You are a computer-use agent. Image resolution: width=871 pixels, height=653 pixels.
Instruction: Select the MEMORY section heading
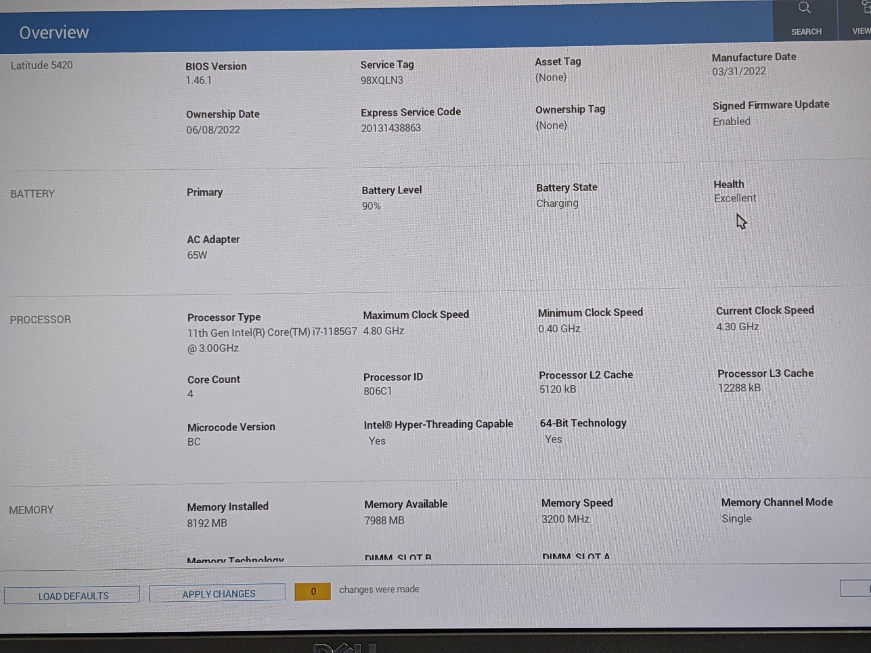coord(32,510)
